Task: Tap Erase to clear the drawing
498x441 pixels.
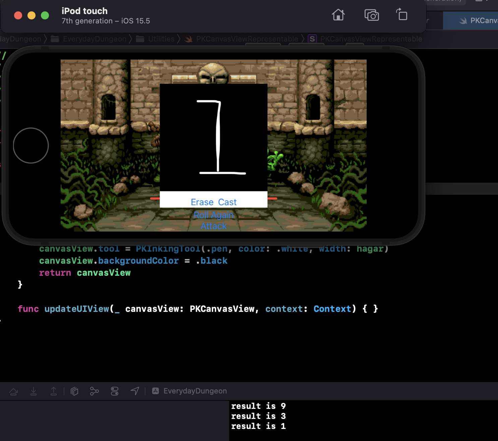Action: pyautogui.click(x=202, y=202)
